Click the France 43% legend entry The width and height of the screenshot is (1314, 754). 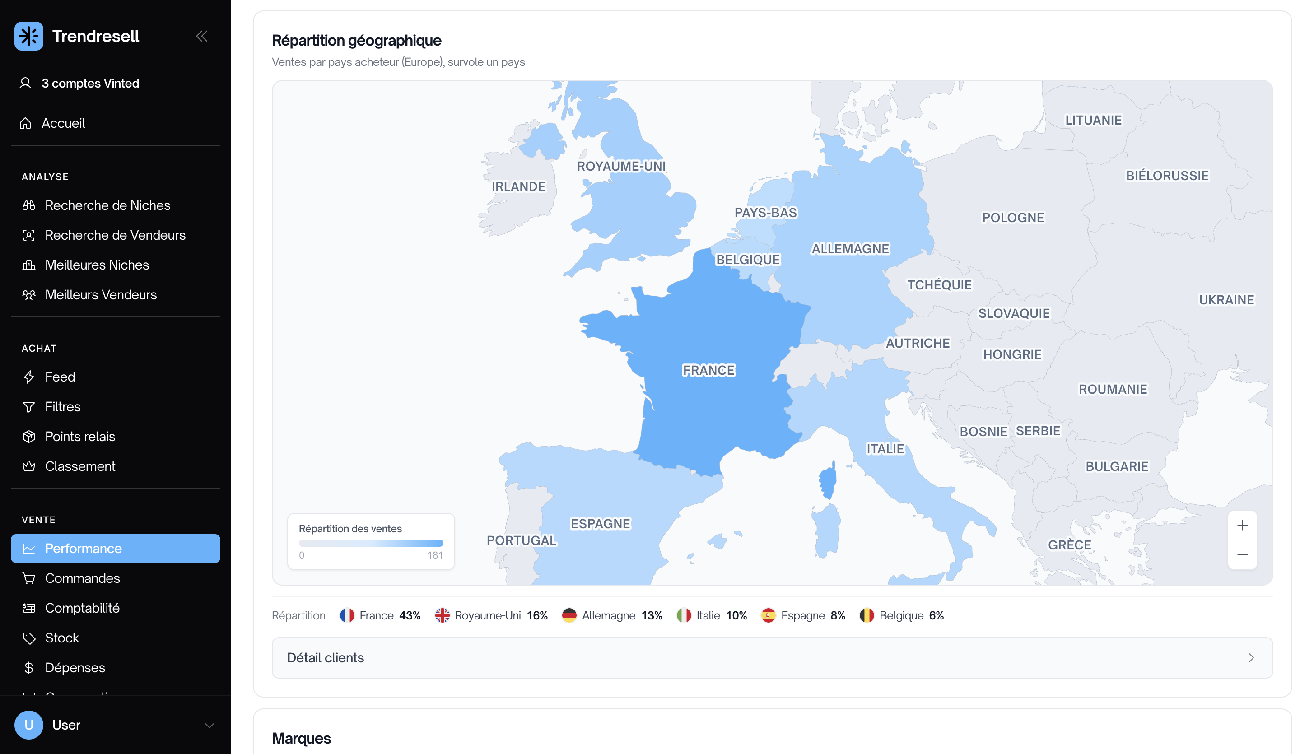[x=380, y=615]
